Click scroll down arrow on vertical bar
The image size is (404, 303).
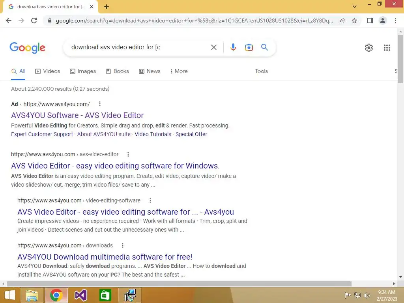(x=400, y=277)
